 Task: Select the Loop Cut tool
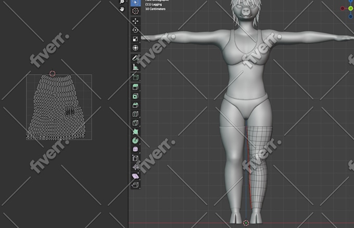tap(135, 114)
